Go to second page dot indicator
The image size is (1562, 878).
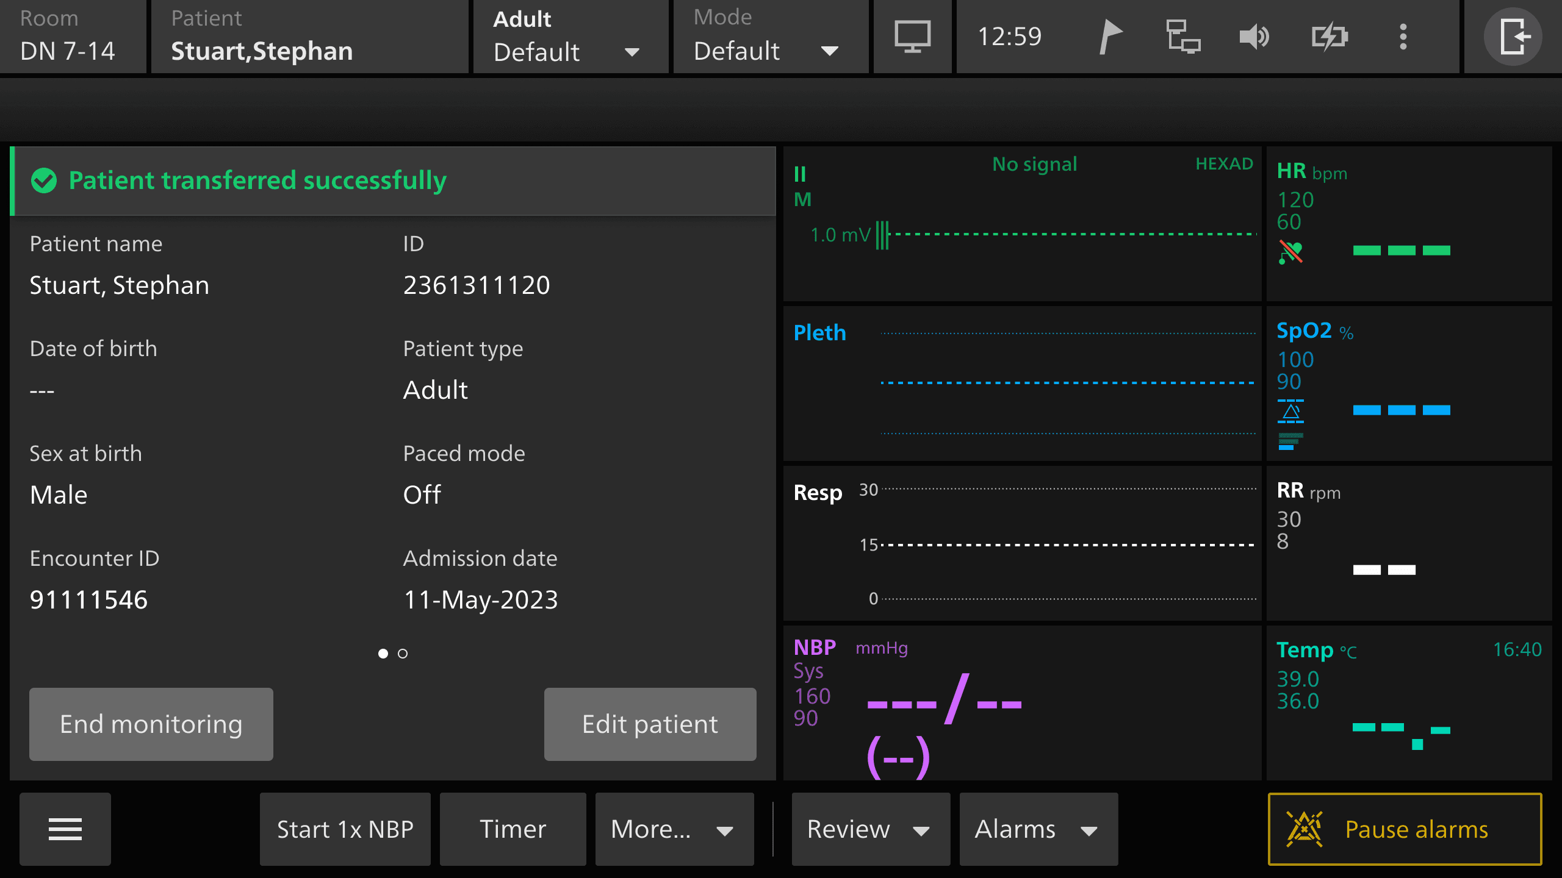click(x=403, y=654)
